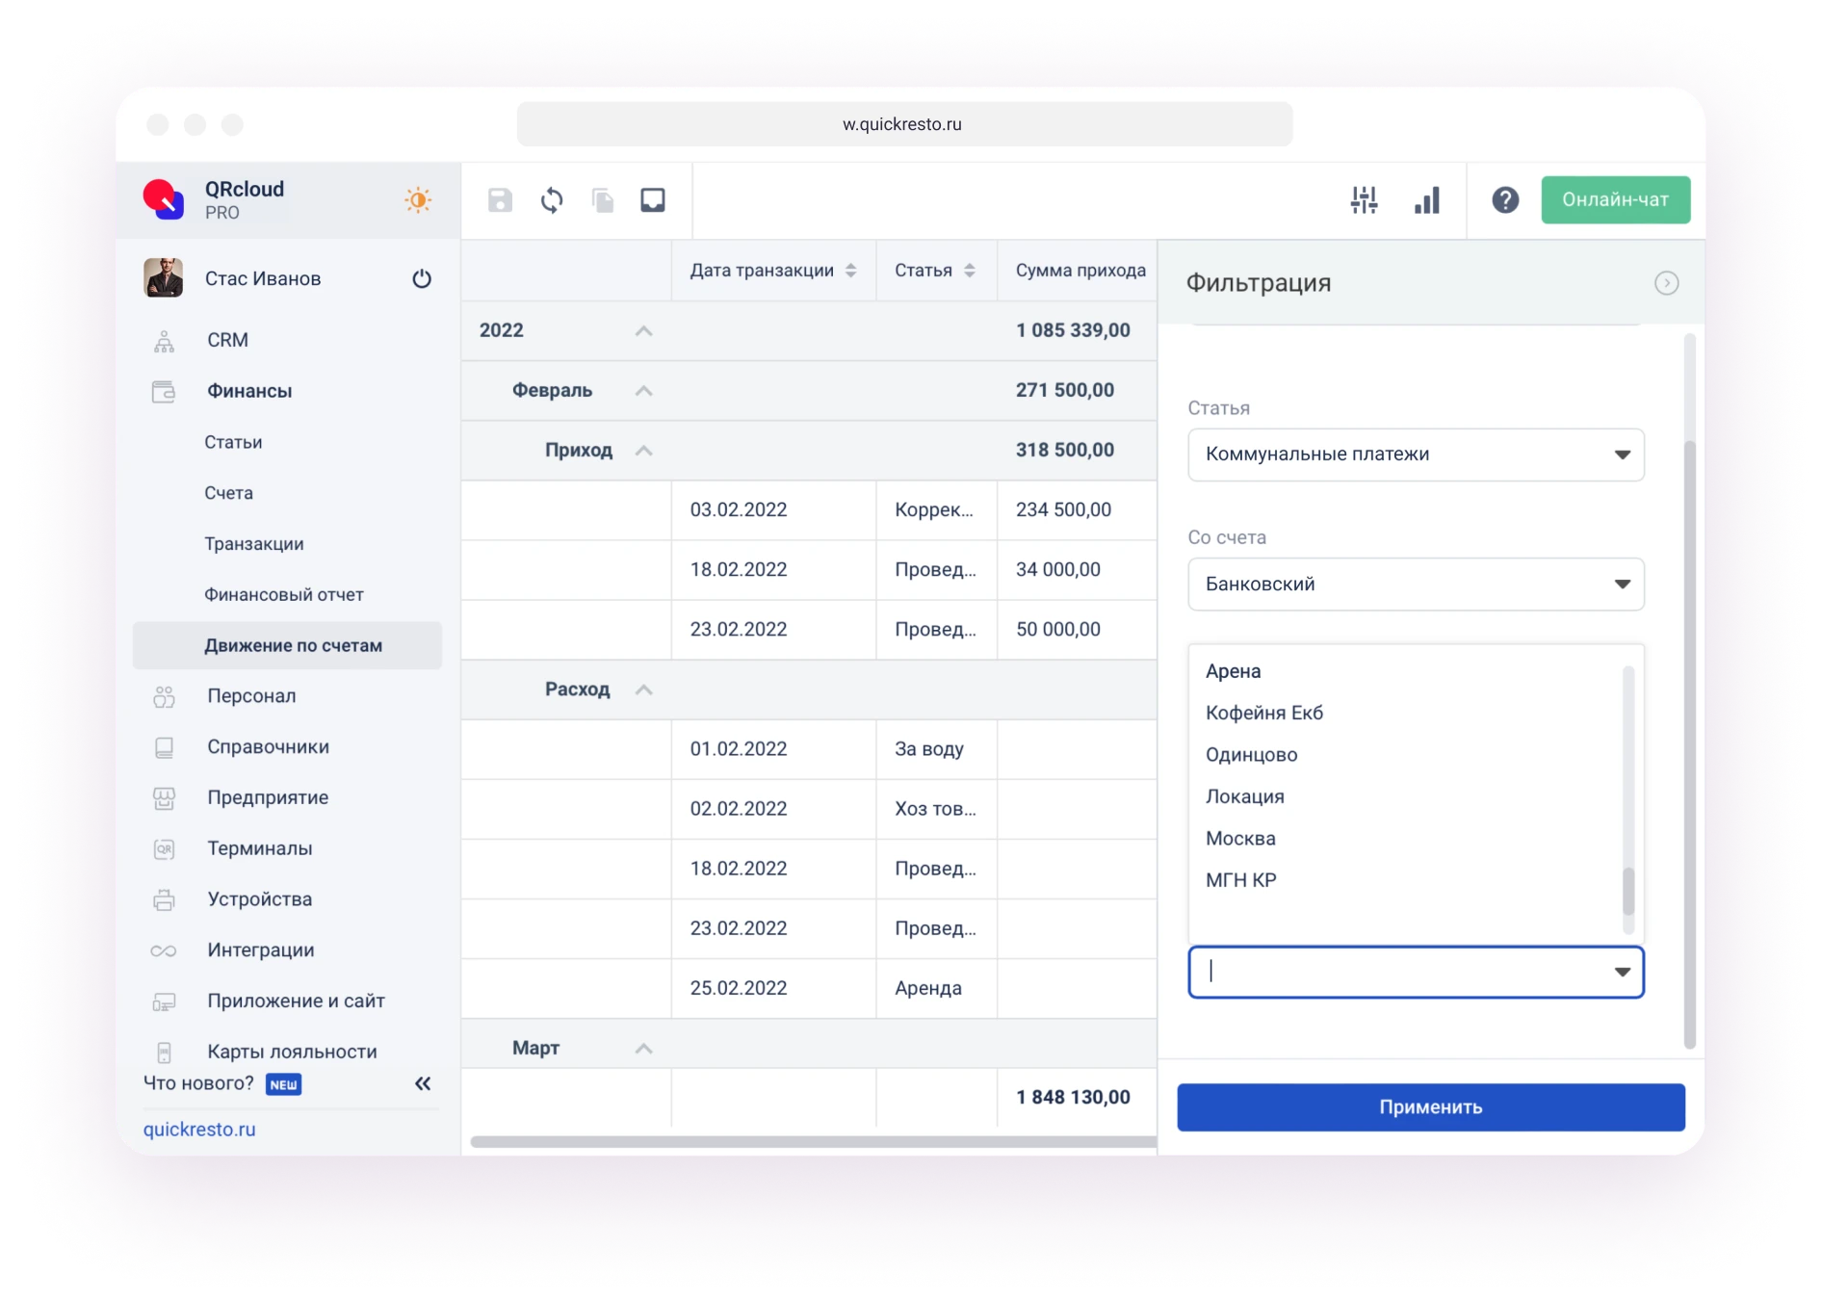Image resolution: width=1822 pixels, height=1301 pixels.
Task: Click the copy documents icon
Action: [x=603, y=200]
